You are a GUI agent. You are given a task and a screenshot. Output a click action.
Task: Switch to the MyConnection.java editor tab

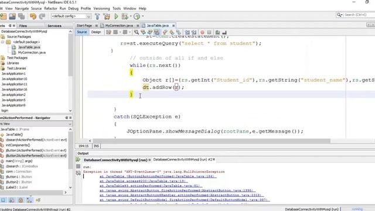point(119,26)
